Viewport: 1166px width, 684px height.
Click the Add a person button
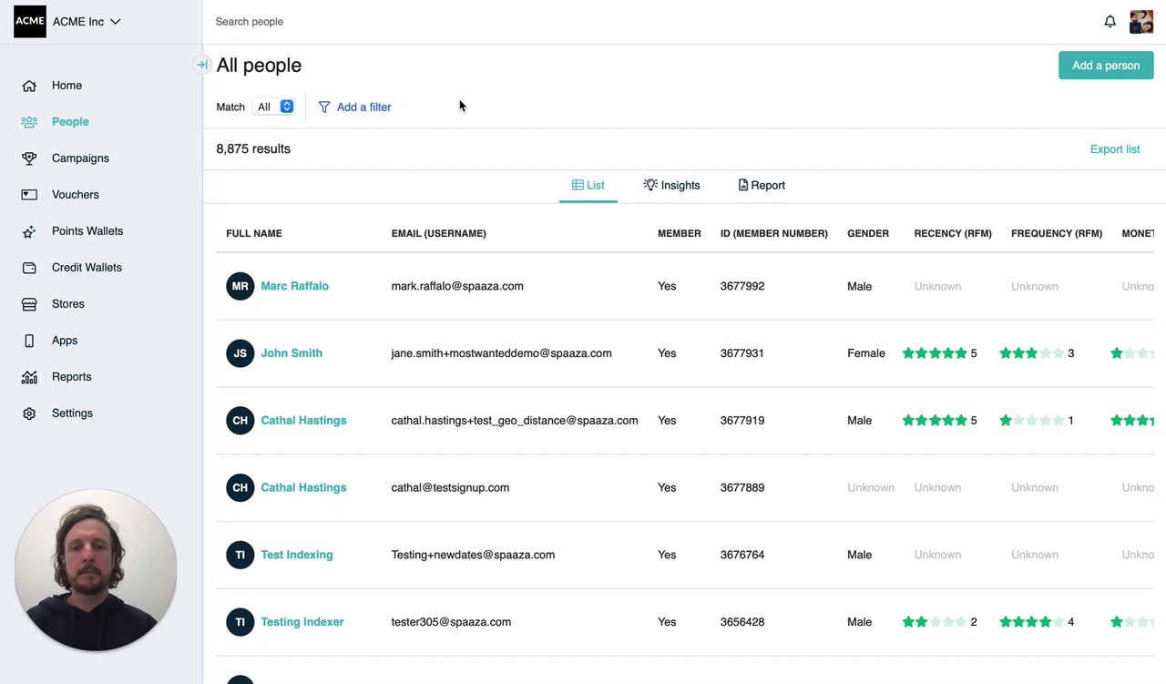point(1106,66)
